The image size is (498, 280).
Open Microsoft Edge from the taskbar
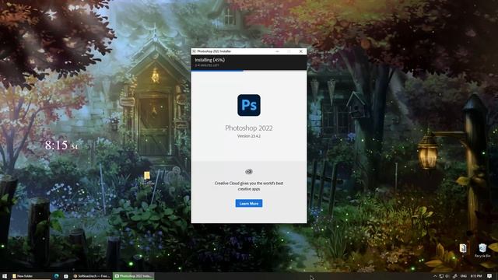[57, 276]
